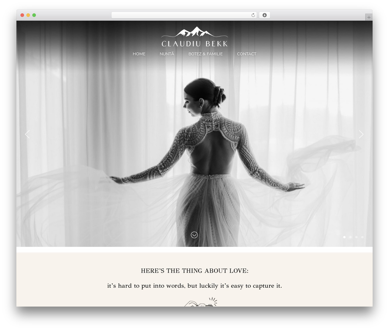389x330 pixels.
Task: Click the text "it's hard to put into words"
Action: [146, 286]
